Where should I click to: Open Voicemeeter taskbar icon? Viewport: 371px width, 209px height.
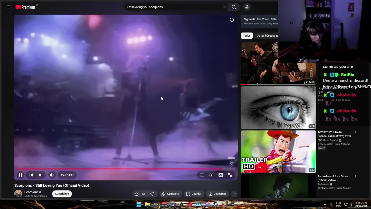coord(164,204)
